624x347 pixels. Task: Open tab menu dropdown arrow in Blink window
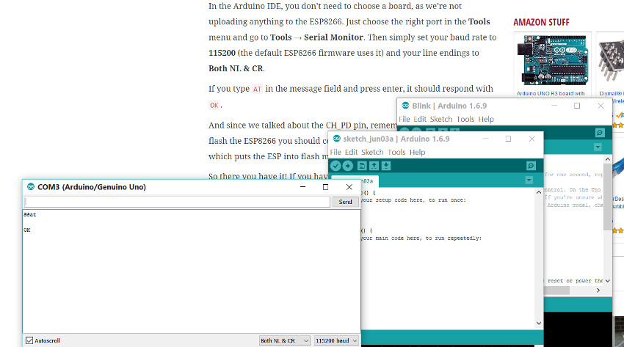[598, 147]
